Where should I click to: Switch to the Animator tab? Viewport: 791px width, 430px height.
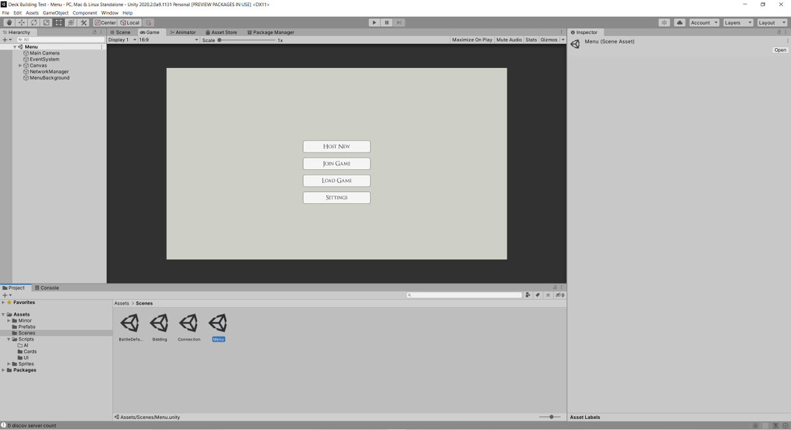point(183,32)
